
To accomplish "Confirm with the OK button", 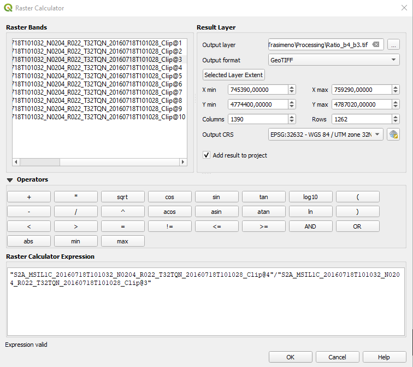I will pyautogui.click(x=290, y=357).
